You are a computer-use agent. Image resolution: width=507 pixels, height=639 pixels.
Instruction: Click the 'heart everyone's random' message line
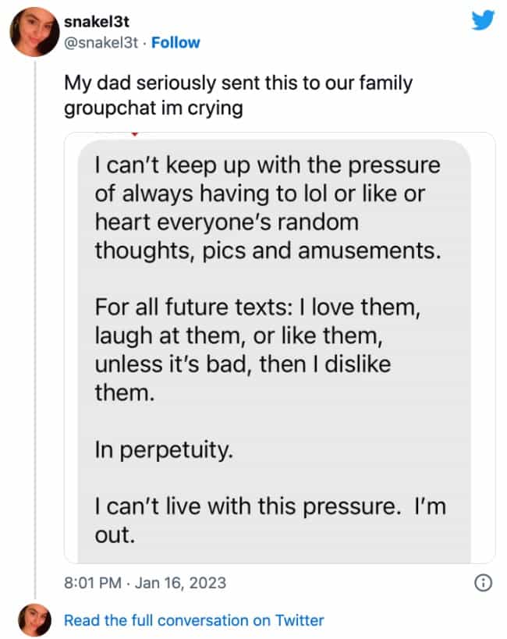(x=226, y=222)
